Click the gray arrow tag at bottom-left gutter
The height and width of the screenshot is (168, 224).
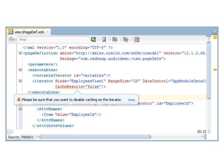[10, 131]
